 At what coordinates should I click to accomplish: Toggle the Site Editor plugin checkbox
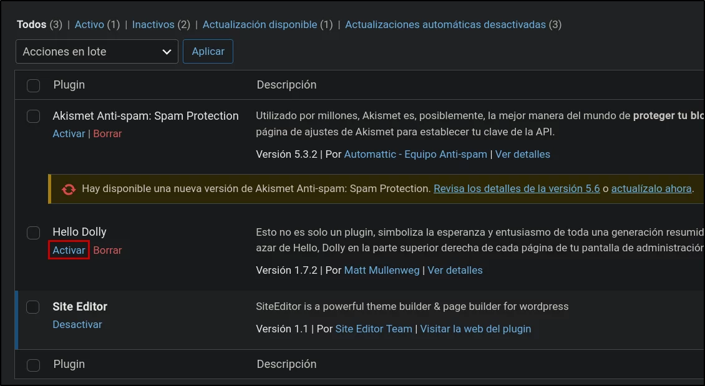click(x=33, y=307)
